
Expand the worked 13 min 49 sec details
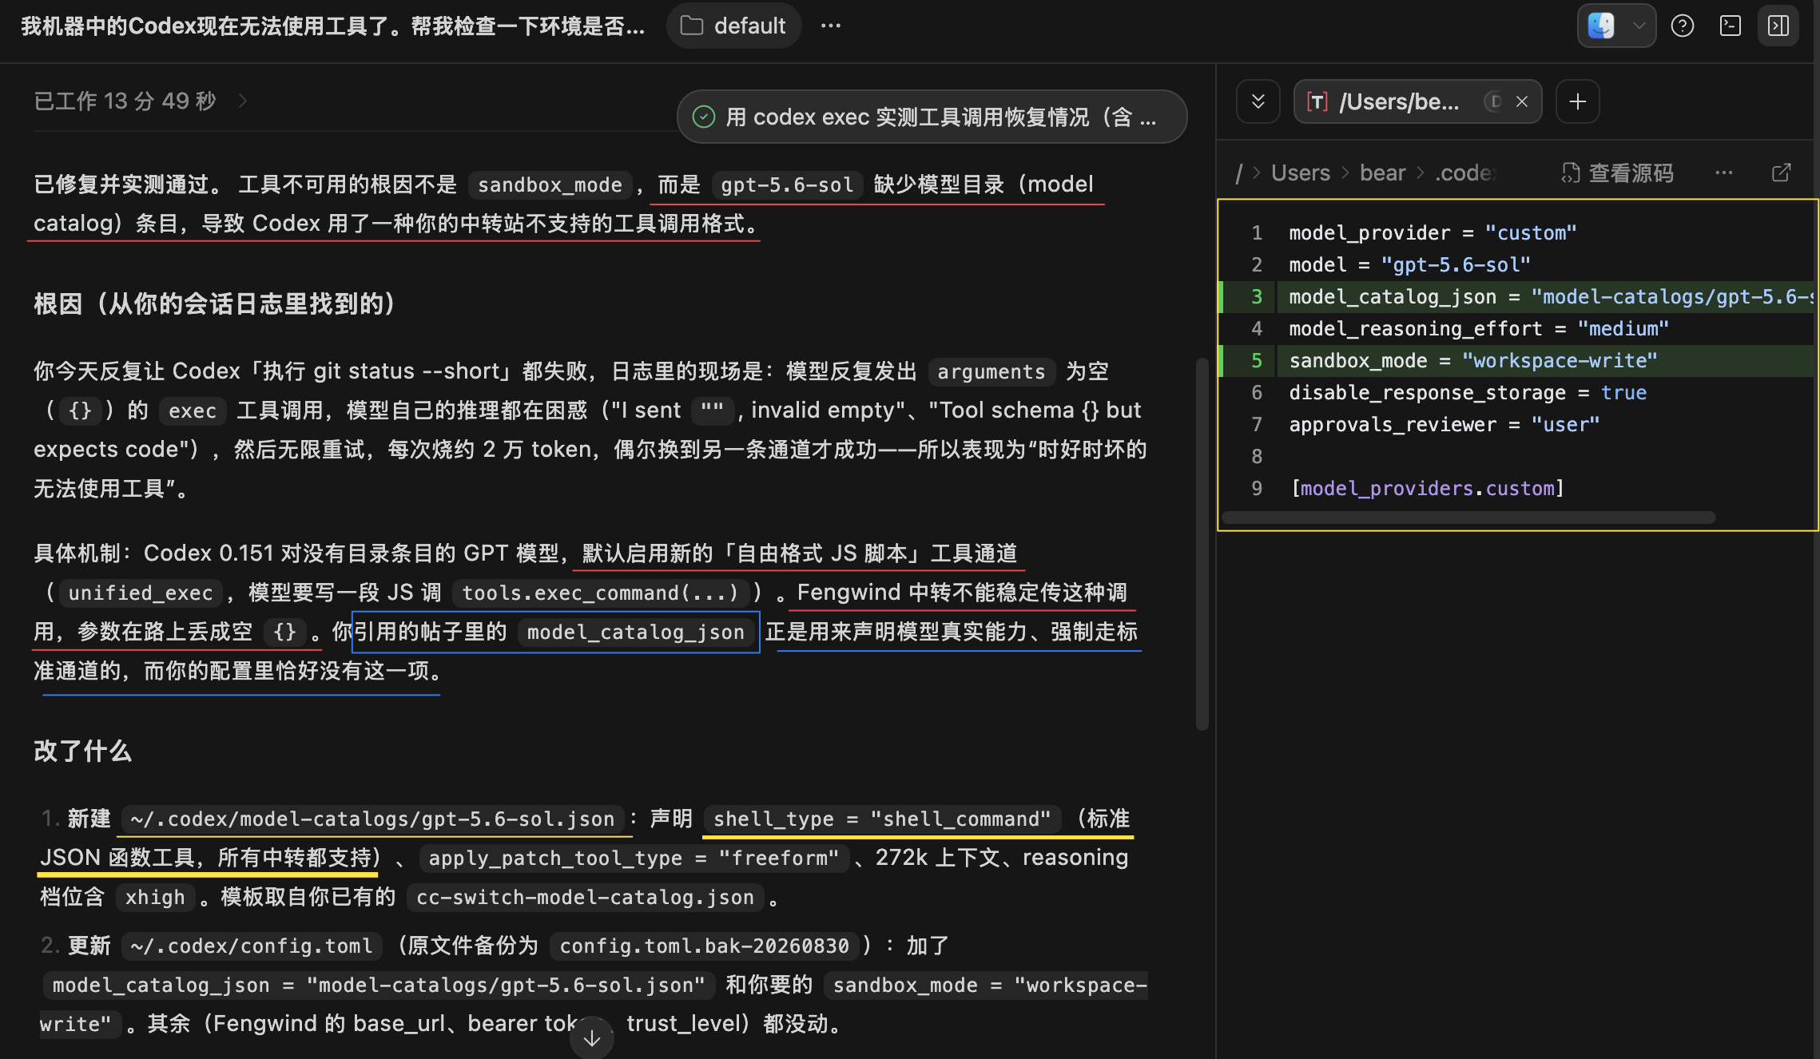point(141,101)
